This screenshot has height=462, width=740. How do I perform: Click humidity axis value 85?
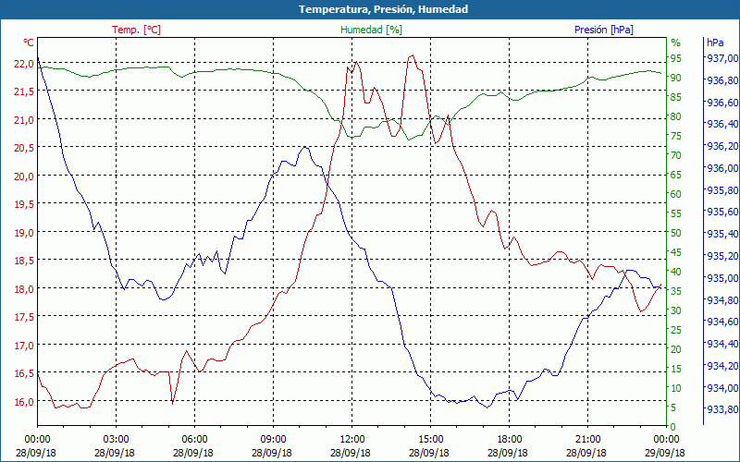676,97
